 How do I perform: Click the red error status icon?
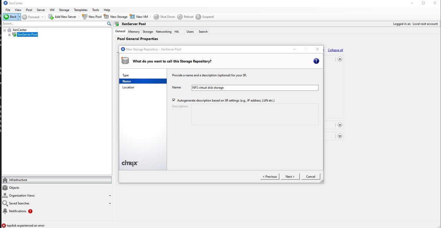coord(4,226)
